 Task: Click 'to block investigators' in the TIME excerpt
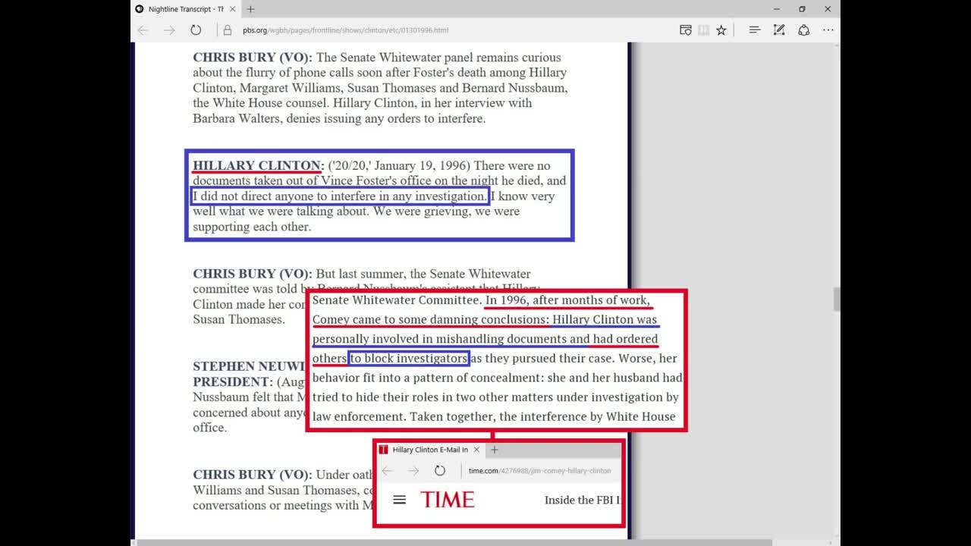coord(409,358)
